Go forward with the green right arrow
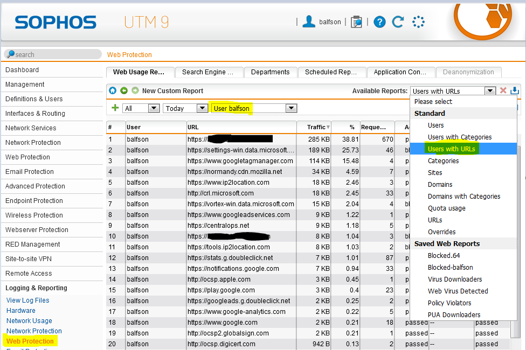This screenshot has height=350, width=526. (x=135, y=90)
